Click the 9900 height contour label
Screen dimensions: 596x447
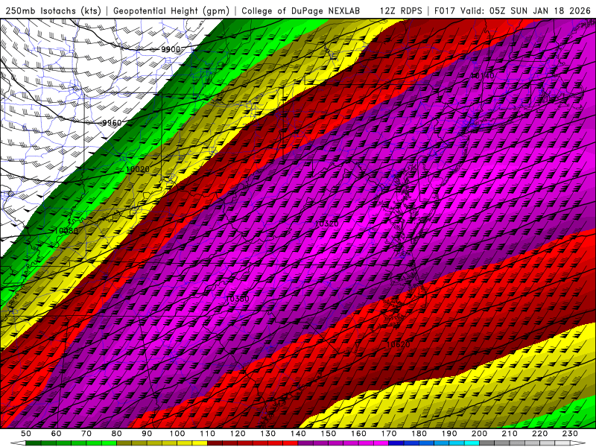click(x=170, y=49)
